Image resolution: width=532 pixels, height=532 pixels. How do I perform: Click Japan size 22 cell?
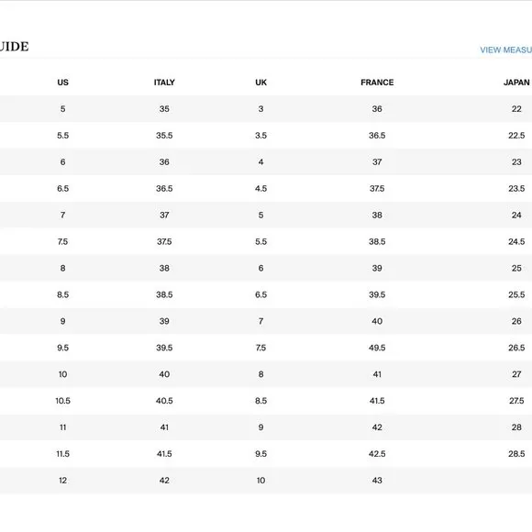pos(516,109)
